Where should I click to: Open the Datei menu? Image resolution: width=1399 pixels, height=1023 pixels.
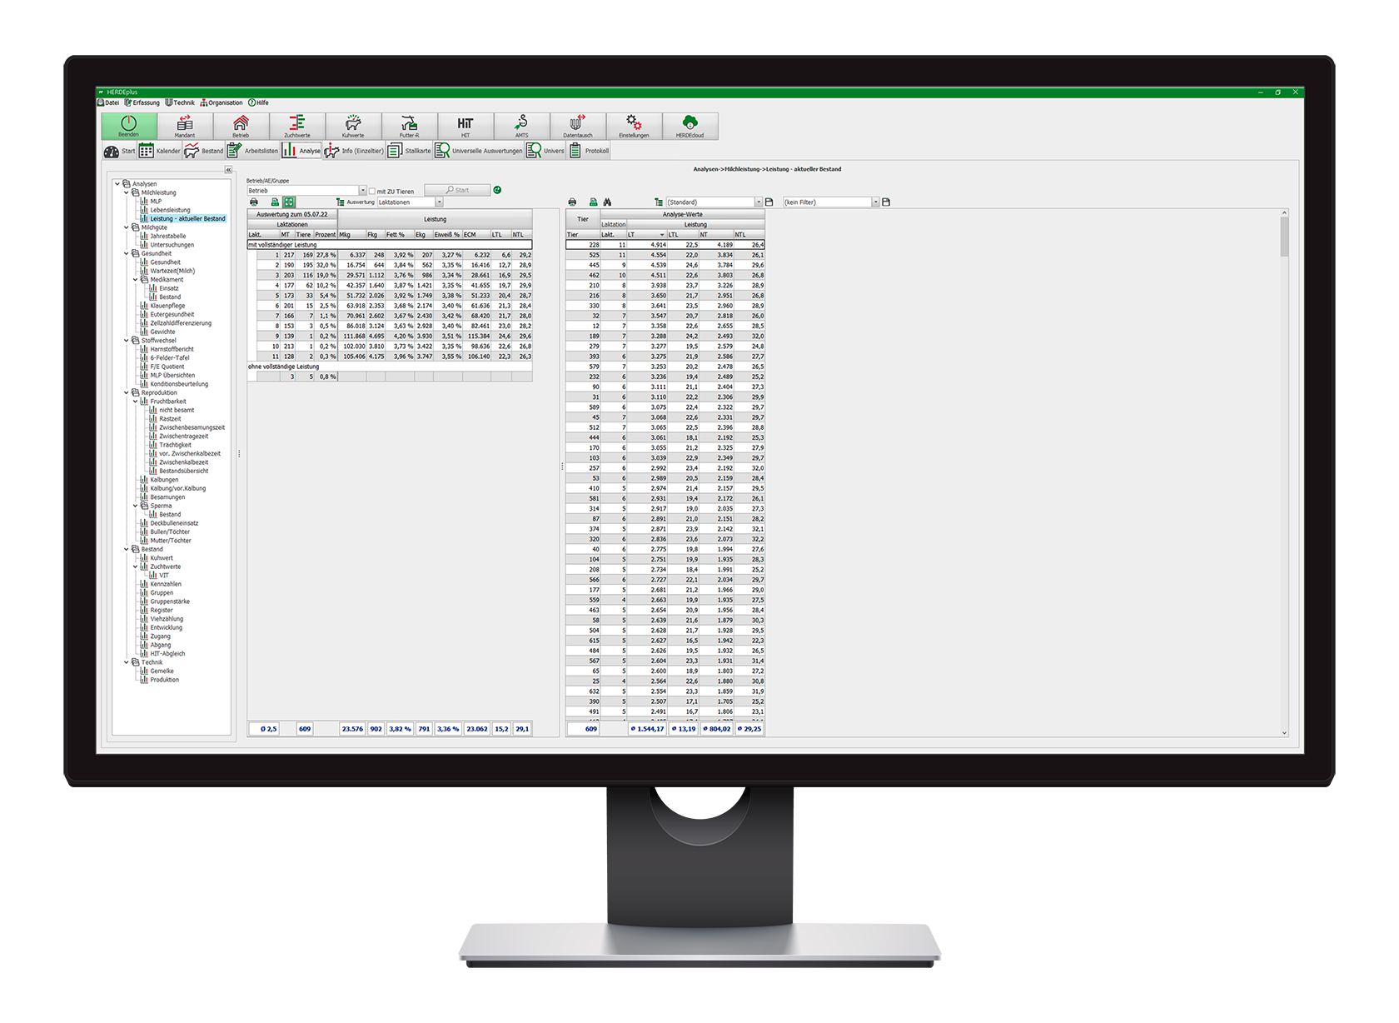pos(109,102)
